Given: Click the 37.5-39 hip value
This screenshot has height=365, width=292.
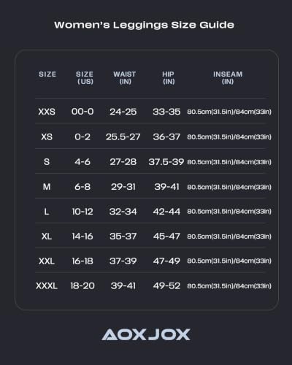Looking at the screenshot, I should coord(166,162).
